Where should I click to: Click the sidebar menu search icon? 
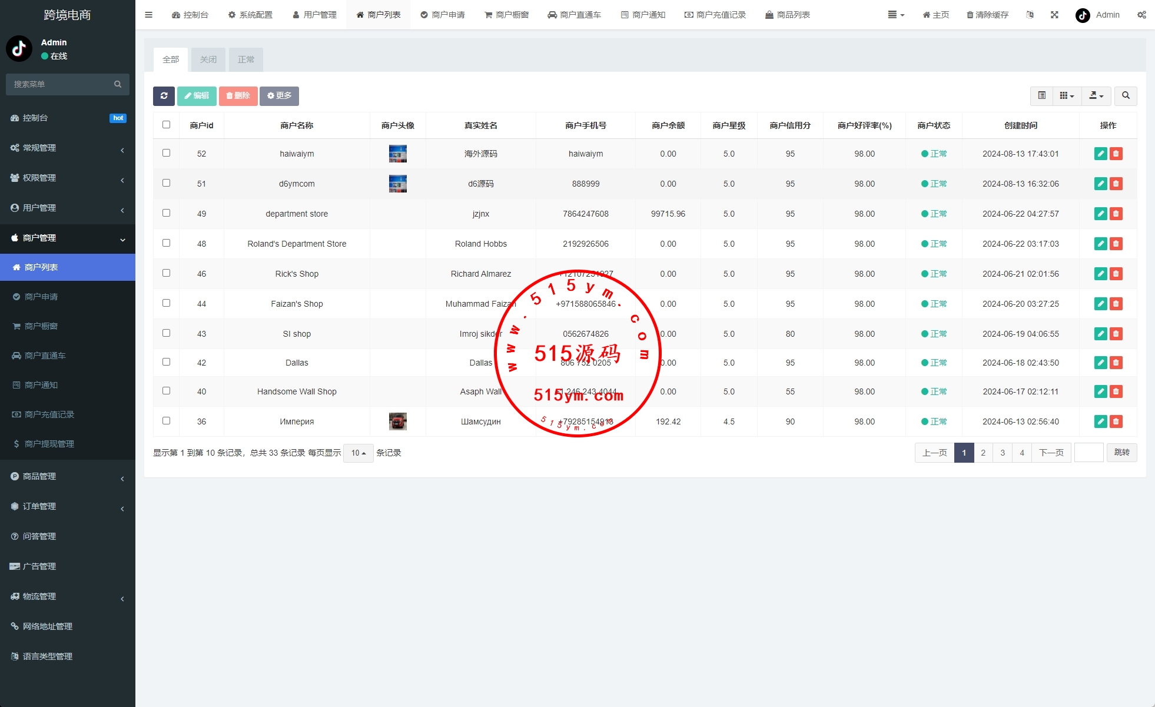point(118,84)
